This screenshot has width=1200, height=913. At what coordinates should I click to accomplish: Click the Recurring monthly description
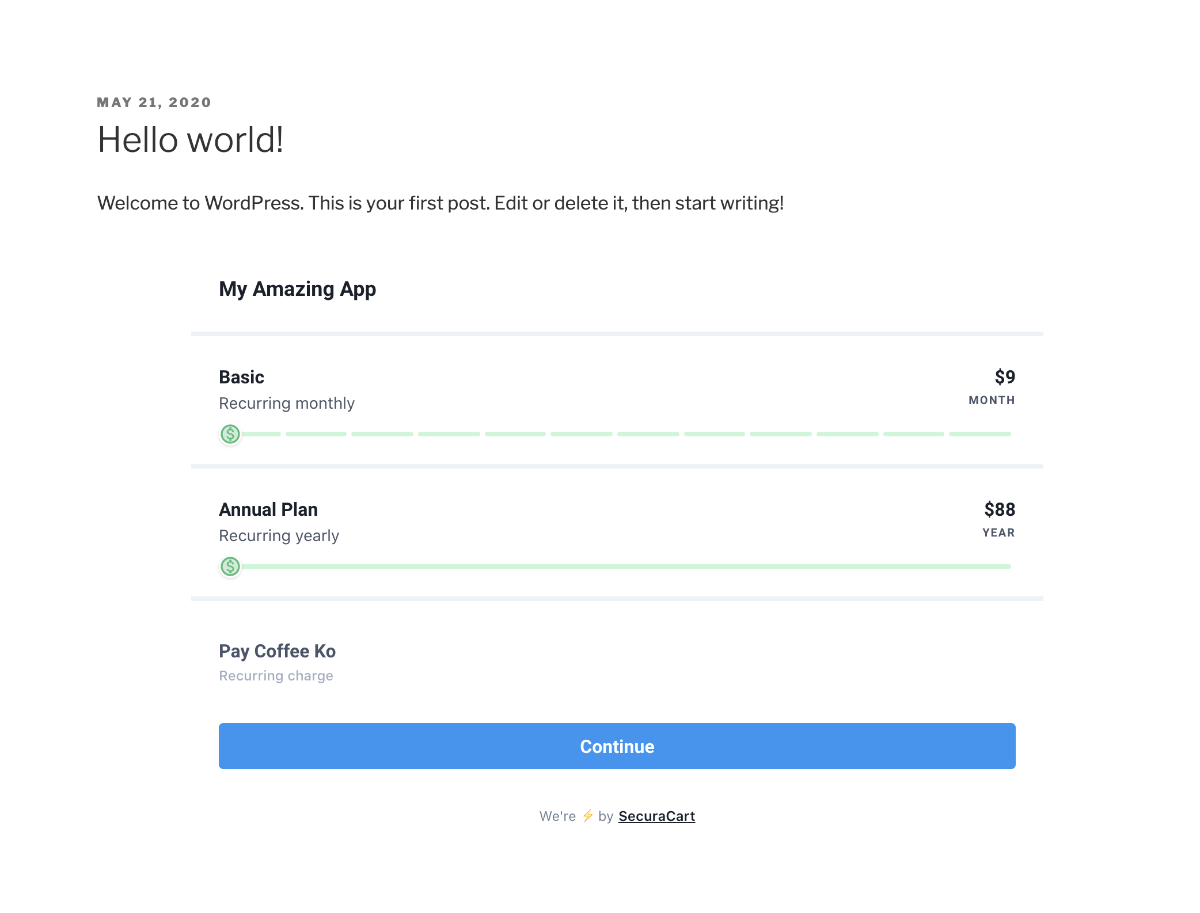point(287,403)
